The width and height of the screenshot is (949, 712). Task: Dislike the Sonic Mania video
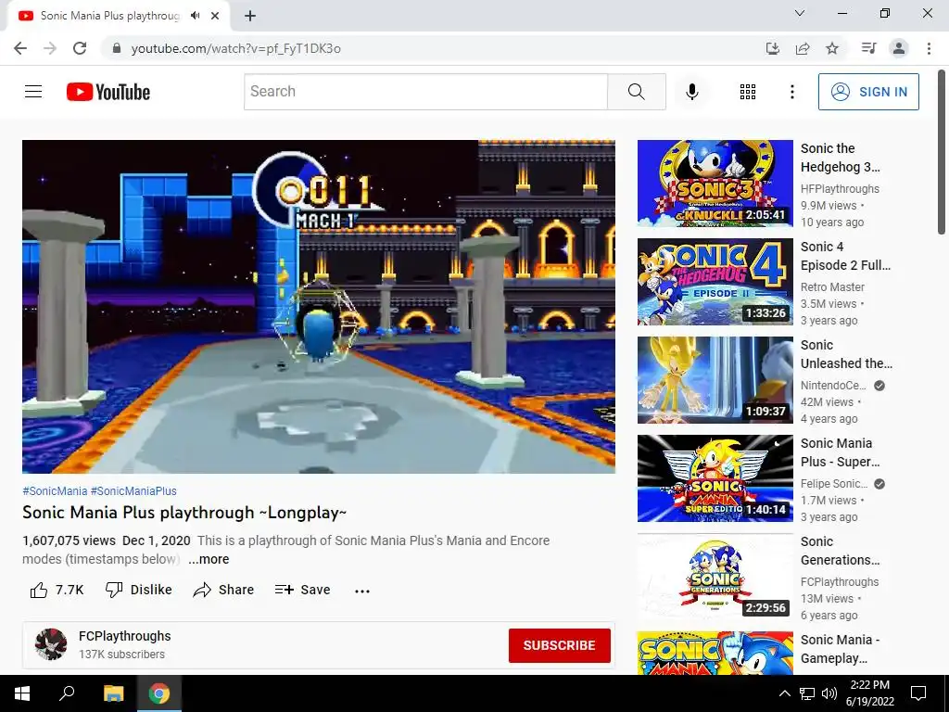click(139, 590)
